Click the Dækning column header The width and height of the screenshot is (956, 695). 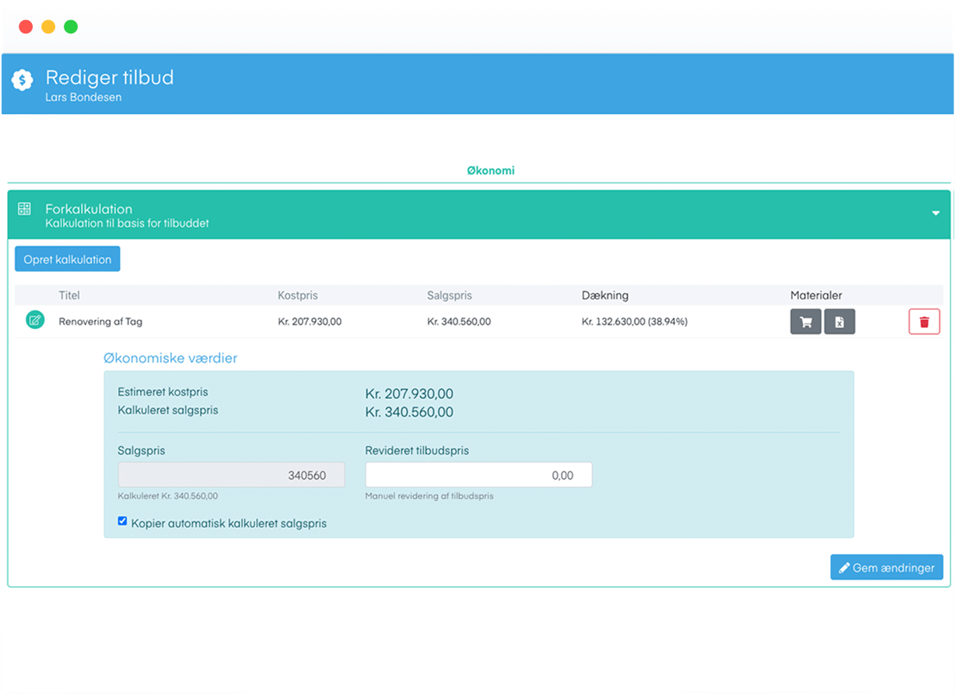[604, 295]
